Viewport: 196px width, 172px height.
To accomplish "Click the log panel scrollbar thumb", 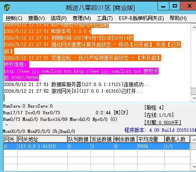I will pos(194,91).
